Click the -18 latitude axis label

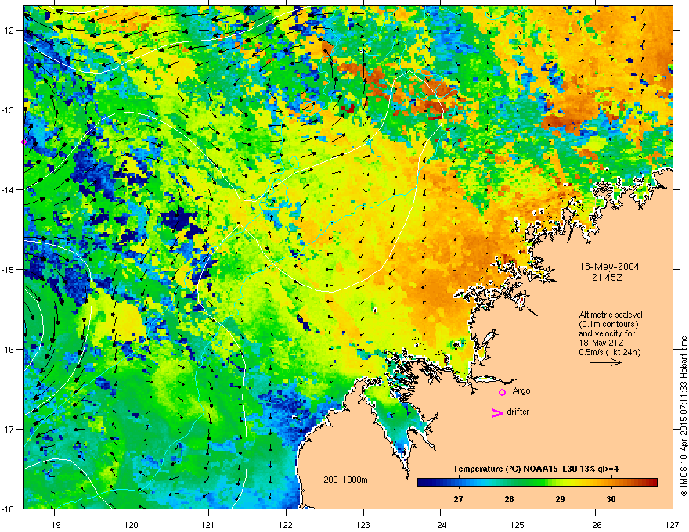click(9, 509)
